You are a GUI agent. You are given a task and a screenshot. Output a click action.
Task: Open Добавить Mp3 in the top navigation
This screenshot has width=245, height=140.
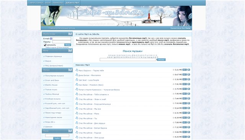(72, 3)
